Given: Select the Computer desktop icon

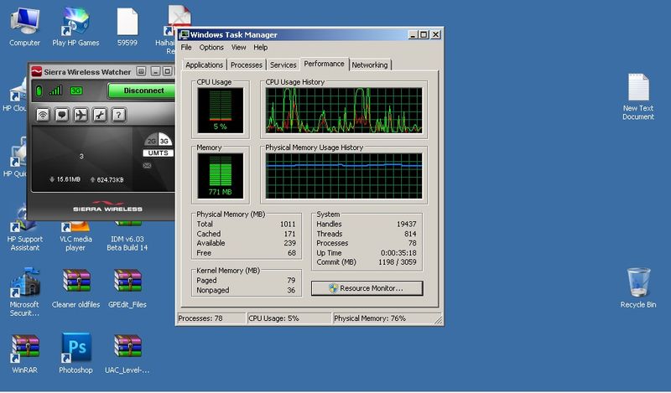Looking at the screenshot, I should [24, 28].
